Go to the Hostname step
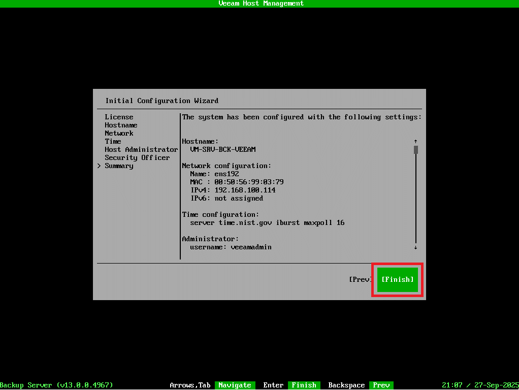Viewport: 519px width, 390px height. click(x=121, y=125)
